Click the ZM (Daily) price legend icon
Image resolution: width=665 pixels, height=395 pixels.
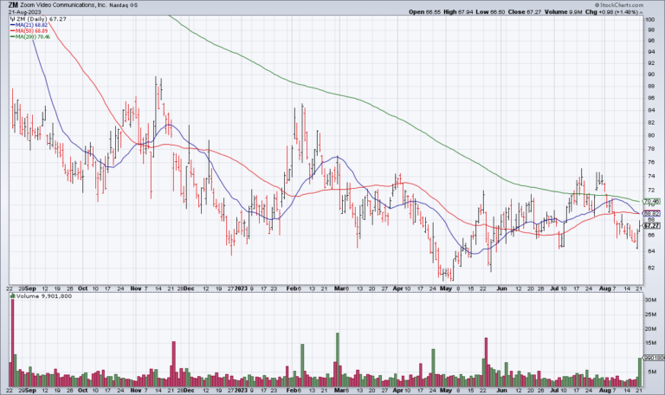11,17
